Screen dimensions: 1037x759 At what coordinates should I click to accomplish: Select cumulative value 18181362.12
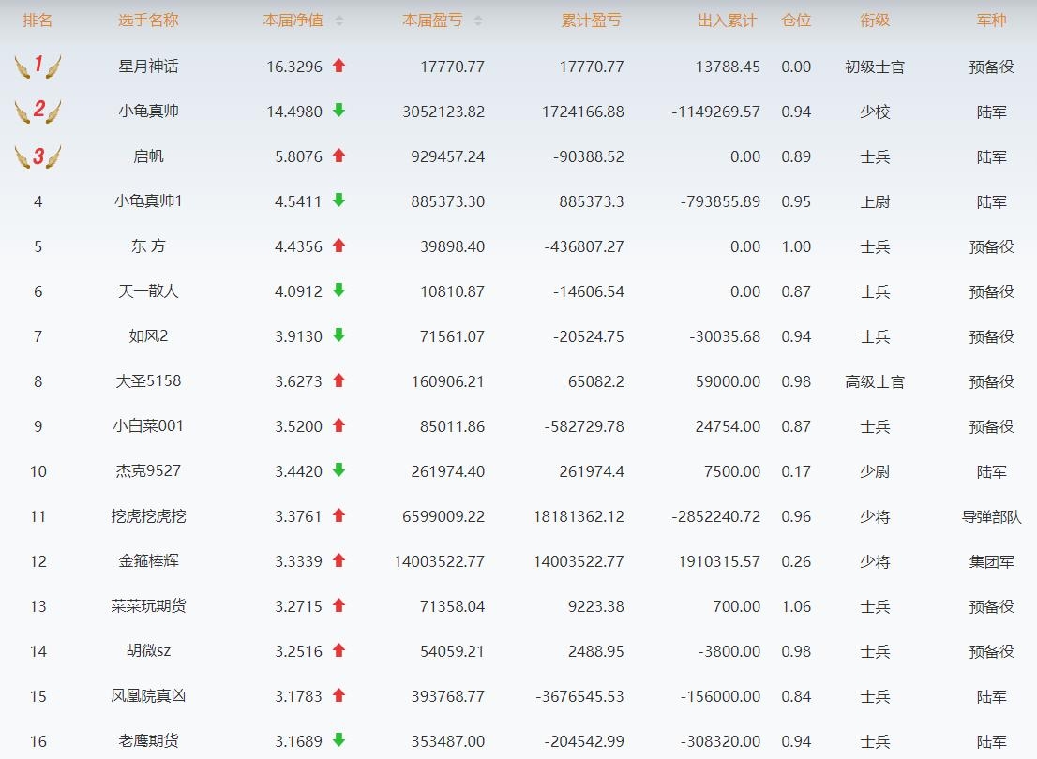pyautogui.click(x=579, y=516)
